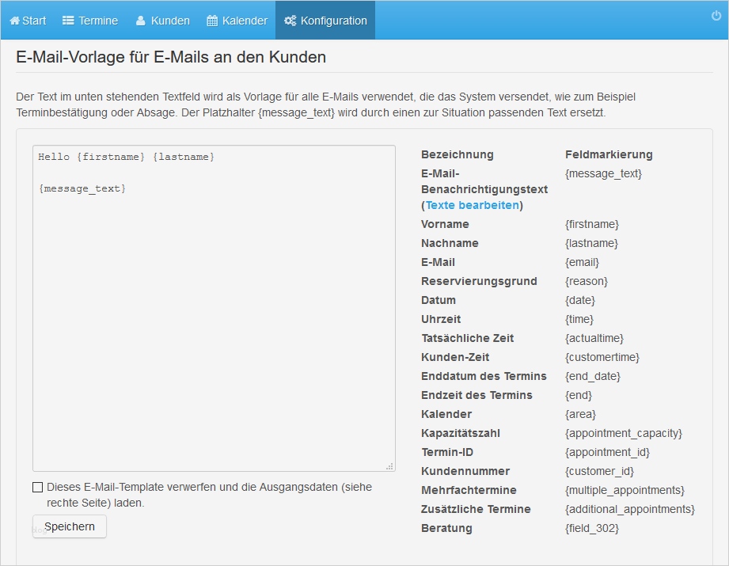
Task: Enable the discard e-mail template checkbox
Action: click(38, 488)
